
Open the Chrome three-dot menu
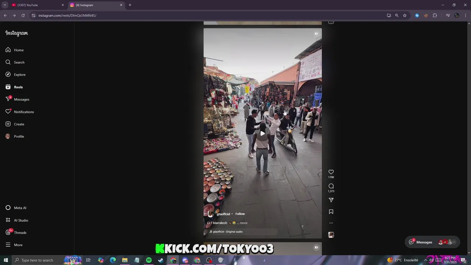click(466, 15)
